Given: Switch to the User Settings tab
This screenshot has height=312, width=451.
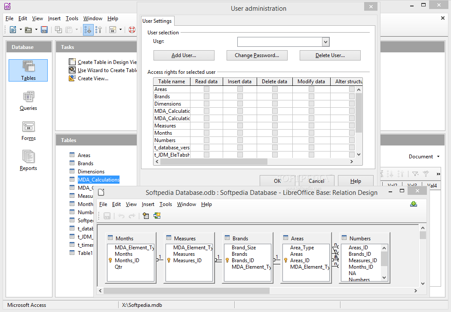Looking at the screenshot, I should pyautogui.click(x=157, y=20).
